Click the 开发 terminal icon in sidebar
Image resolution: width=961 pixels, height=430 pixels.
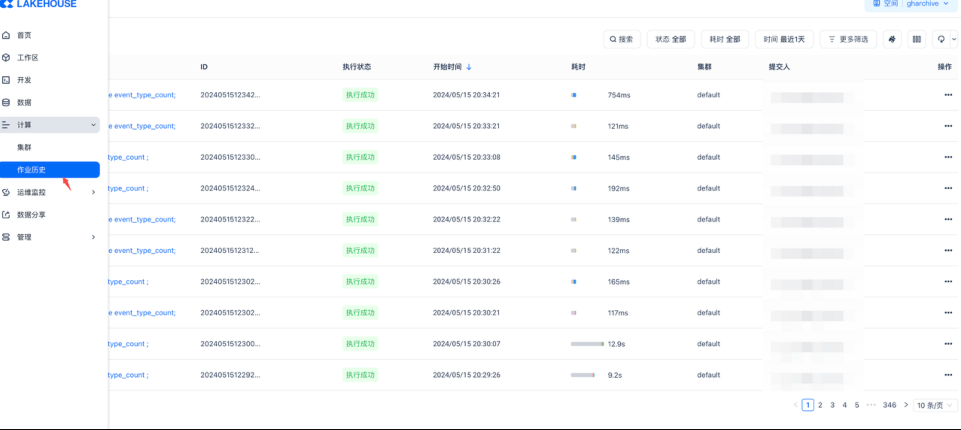click(6, 80)
